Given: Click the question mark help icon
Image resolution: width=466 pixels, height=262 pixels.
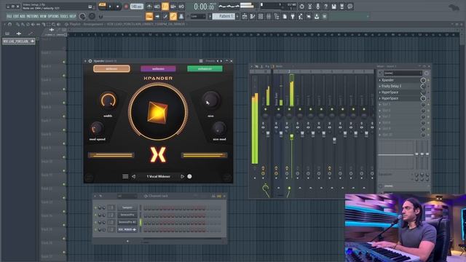Looking at the screenshot, I should (325, 7).
